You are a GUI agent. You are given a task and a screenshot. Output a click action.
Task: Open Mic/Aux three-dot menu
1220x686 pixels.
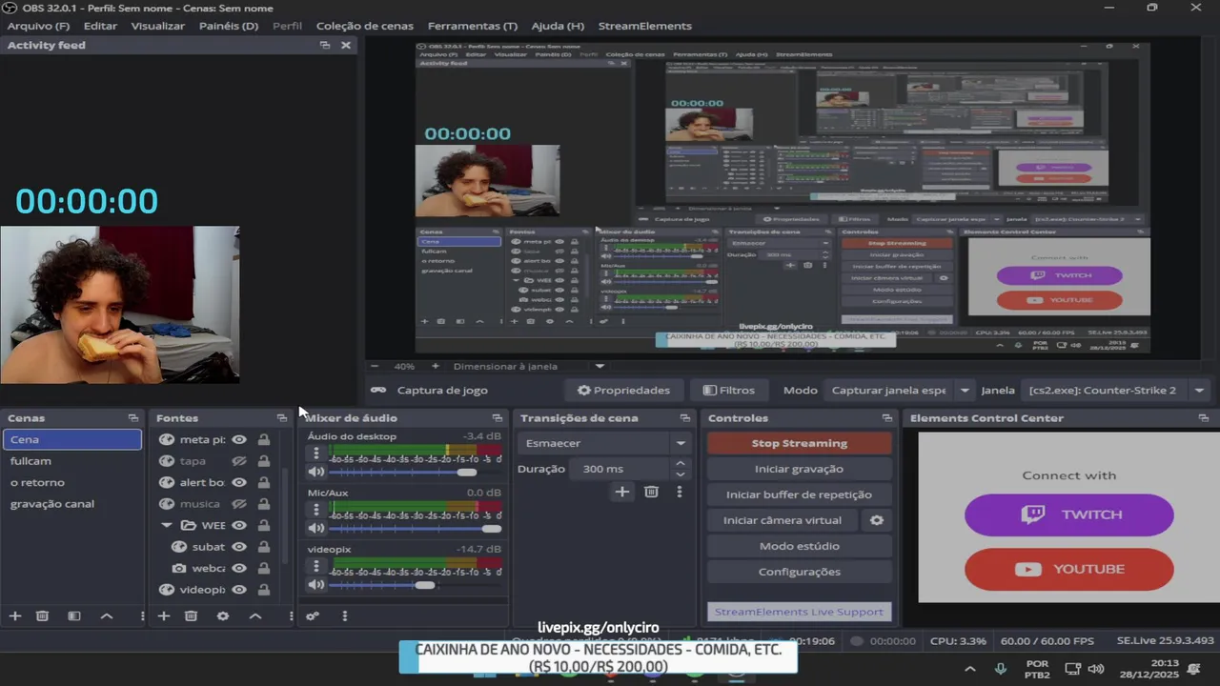tap(316, 509)
